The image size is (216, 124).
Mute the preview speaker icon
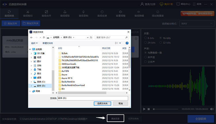point(212,109)
